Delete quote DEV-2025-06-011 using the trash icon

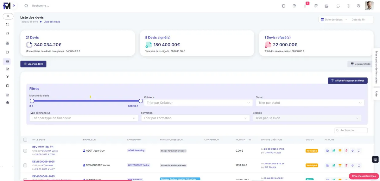pyautogui.click(x=346, y=151)
